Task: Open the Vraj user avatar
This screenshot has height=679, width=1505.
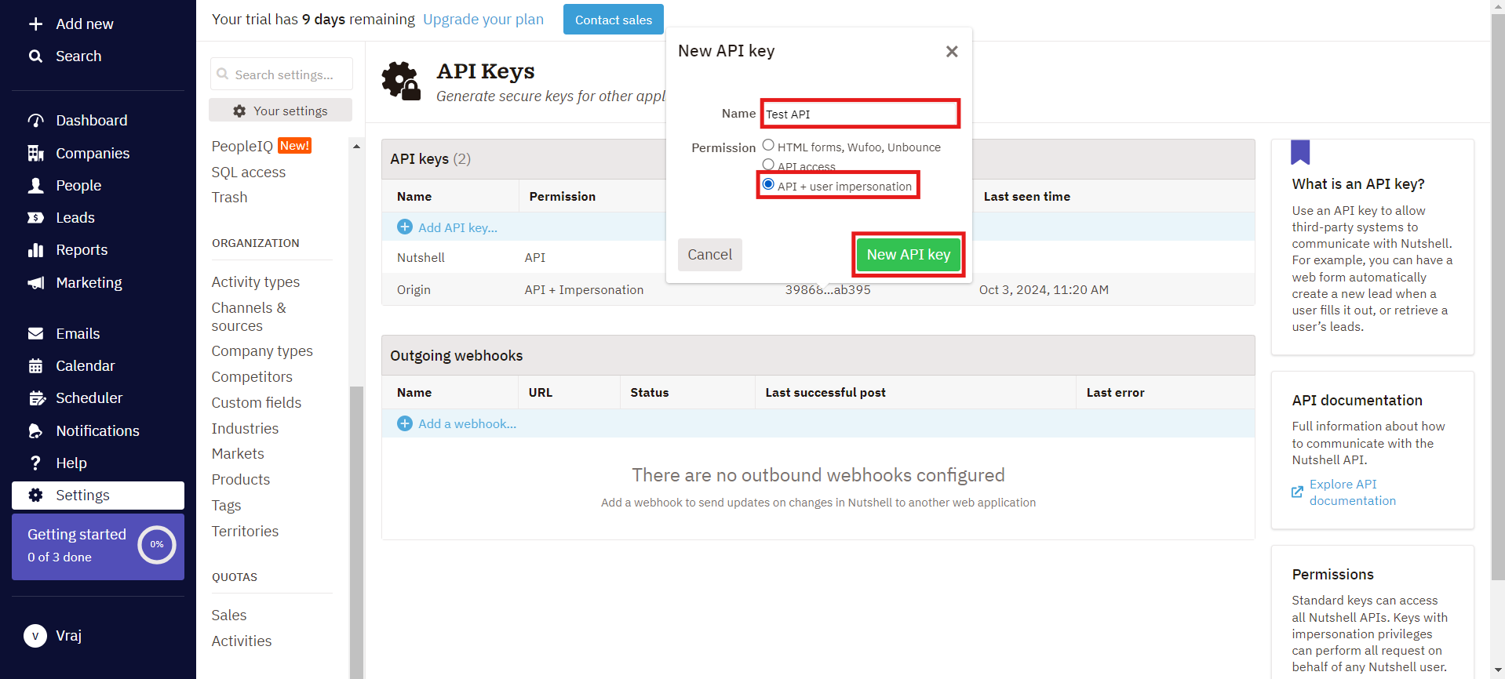Action: (35, 635)
